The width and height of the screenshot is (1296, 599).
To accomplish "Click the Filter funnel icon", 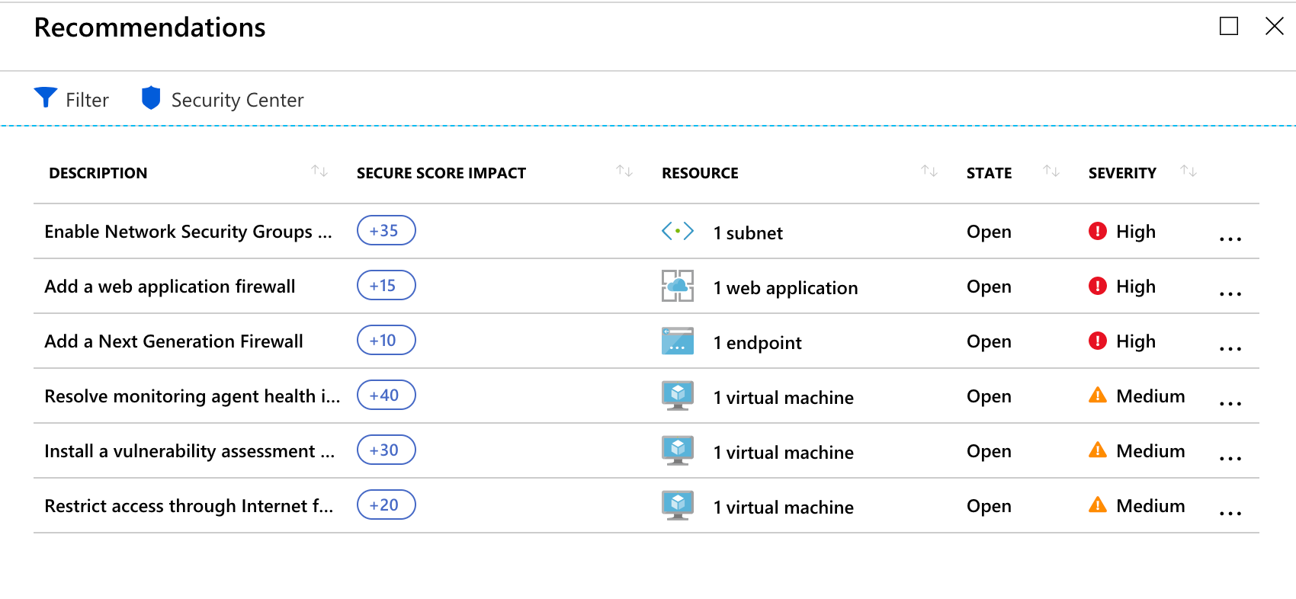I will [x=46, y=98].
